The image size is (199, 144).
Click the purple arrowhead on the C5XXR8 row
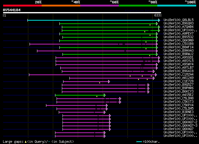157,44
